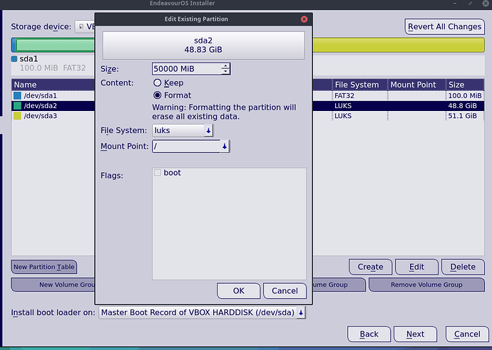This screenshot has width=492, height=350.
Task: Go Back in the installer
Action: (369, 334)
